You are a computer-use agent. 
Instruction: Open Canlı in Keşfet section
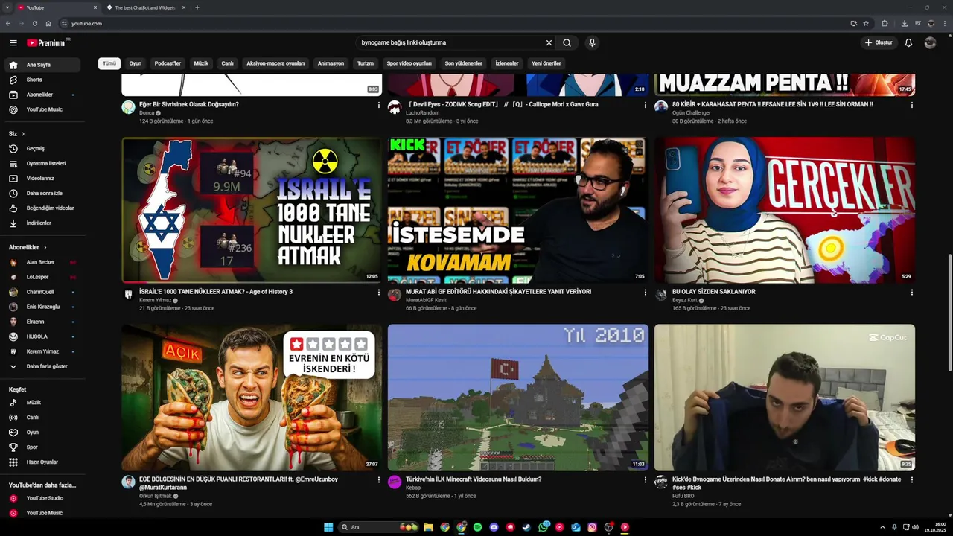click(x=43, y=418)
